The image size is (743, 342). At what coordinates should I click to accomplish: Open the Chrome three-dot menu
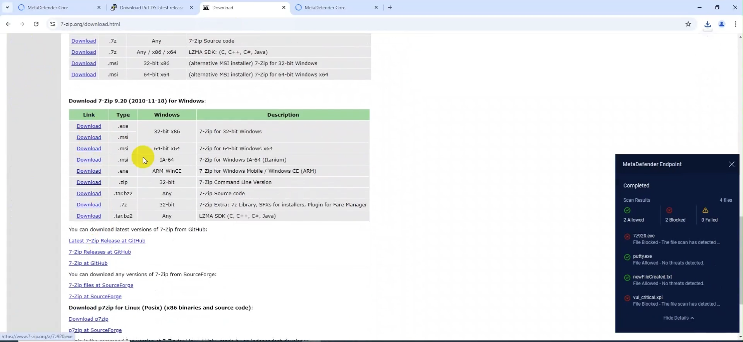(736, 24)
